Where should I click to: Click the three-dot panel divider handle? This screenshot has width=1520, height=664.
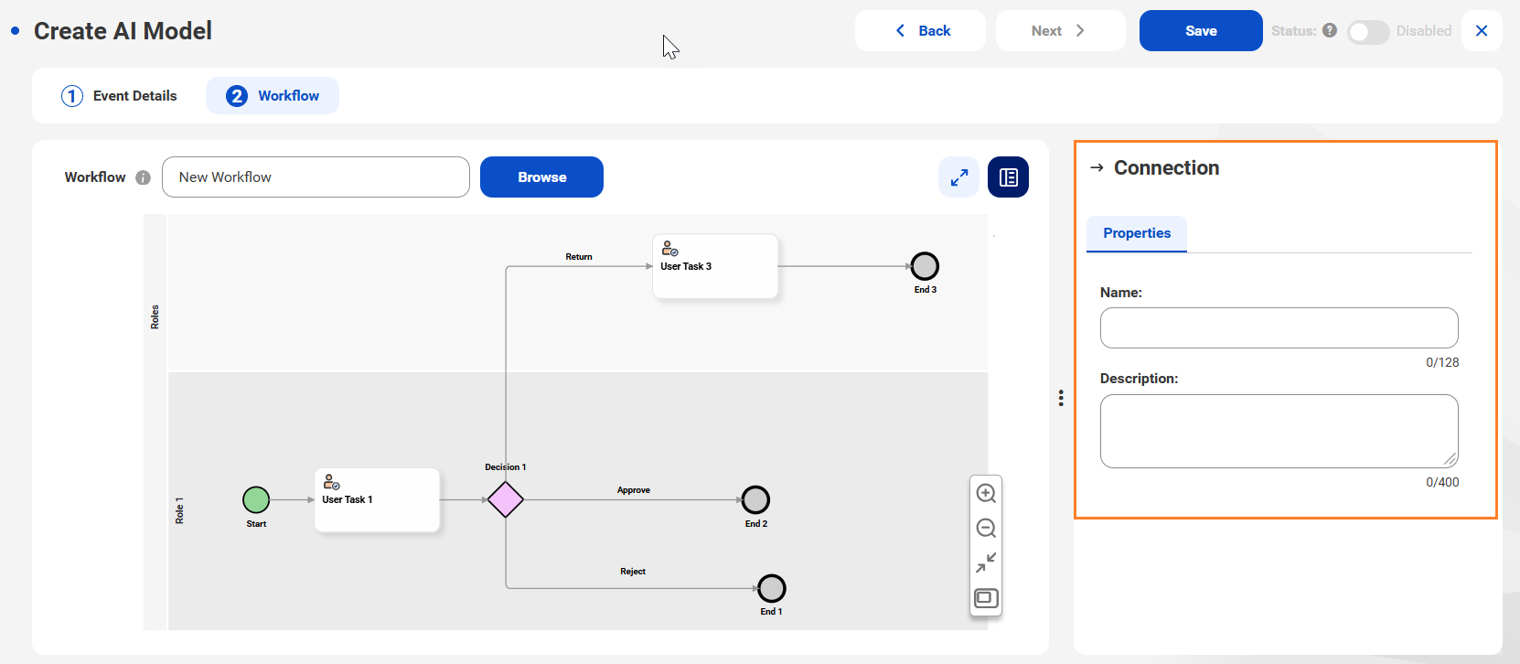(1061, 398)
